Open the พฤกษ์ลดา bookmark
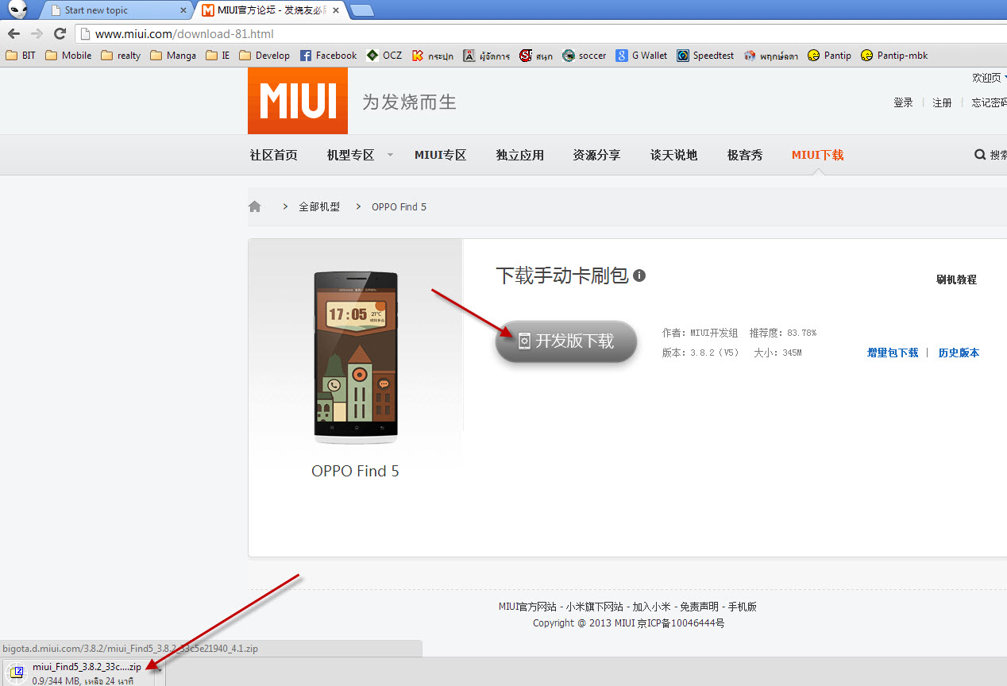The width and height of the screenshot is (1007, 686). [x=771, y=56]
